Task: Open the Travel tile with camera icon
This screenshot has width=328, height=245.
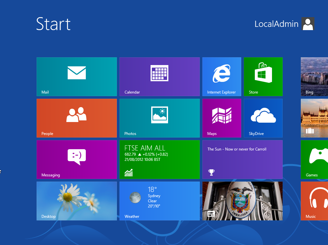Action: [314, 118]
